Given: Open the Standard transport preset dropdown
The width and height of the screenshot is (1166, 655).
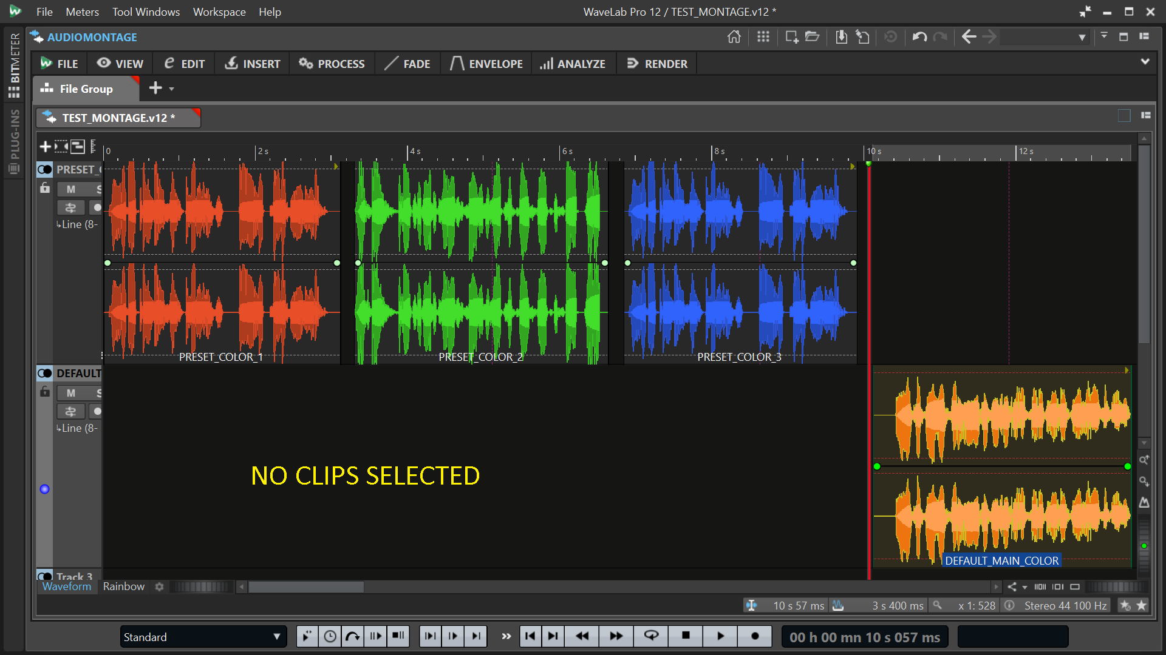Looking at the screenshot, I should [276, 637].
